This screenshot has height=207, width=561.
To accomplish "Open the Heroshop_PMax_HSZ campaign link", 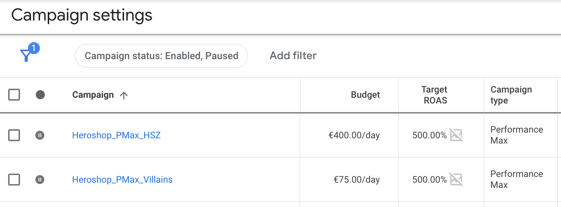I will click(x=116, y=135).
